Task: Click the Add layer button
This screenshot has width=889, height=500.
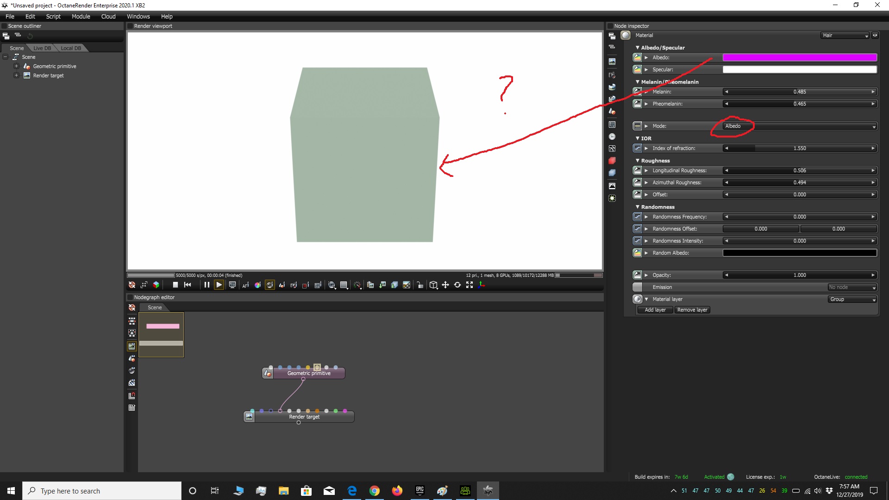Action: (655, 310)
